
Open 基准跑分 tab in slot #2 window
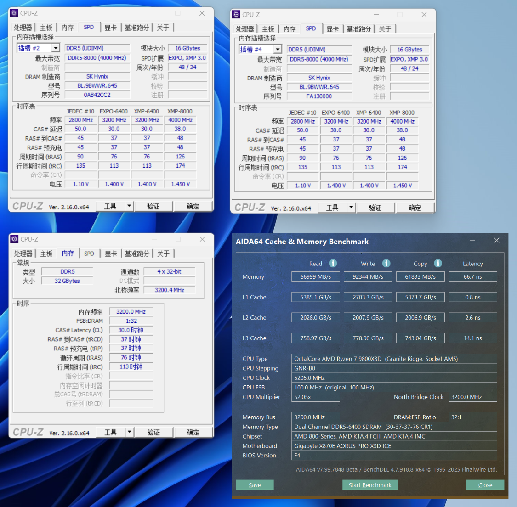136,28
